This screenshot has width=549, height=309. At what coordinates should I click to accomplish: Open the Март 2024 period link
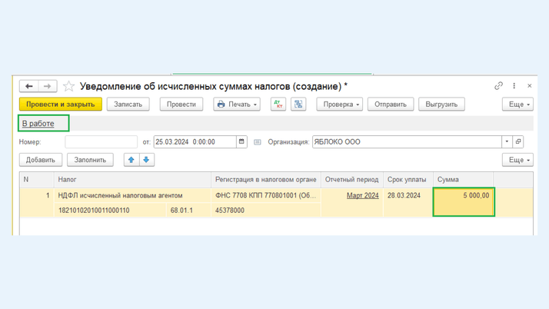pos(363,195)
